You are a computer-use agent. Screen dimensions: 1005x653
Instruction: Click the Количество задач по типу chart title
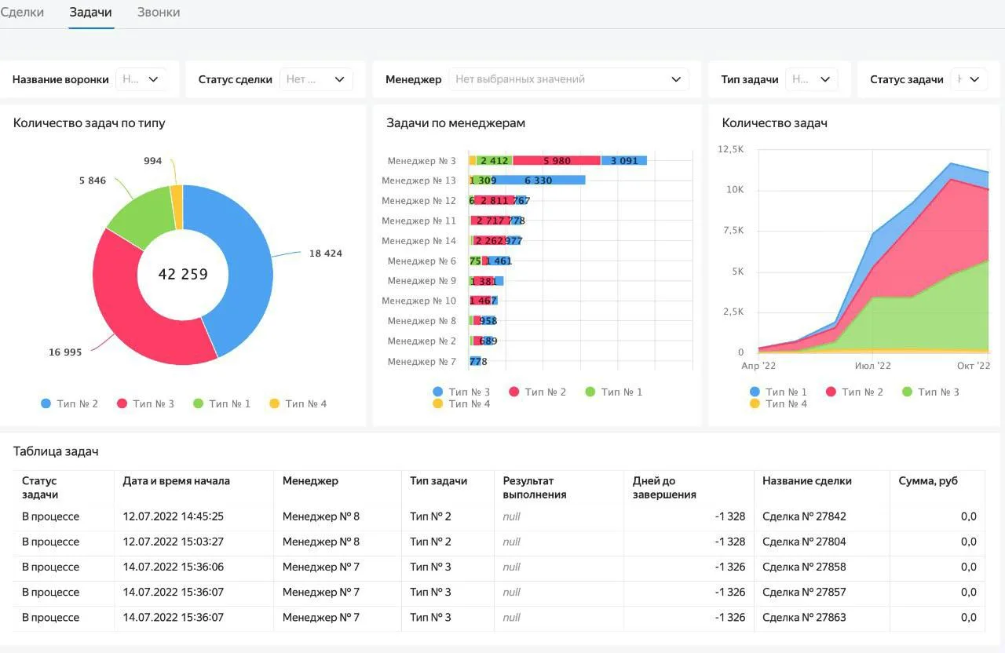(90, 123)
